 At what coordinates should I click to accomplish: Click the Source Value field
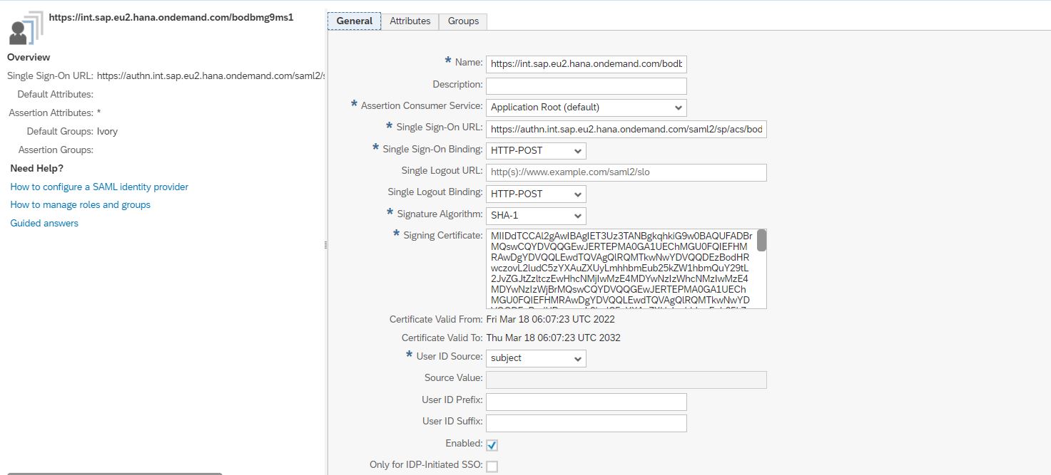point(626,380)
